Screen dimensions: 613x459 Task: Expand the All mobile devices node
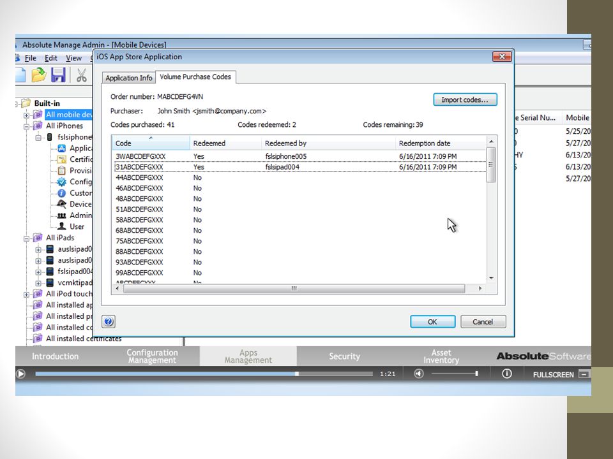pyautogui.click(x=26, y=115)
